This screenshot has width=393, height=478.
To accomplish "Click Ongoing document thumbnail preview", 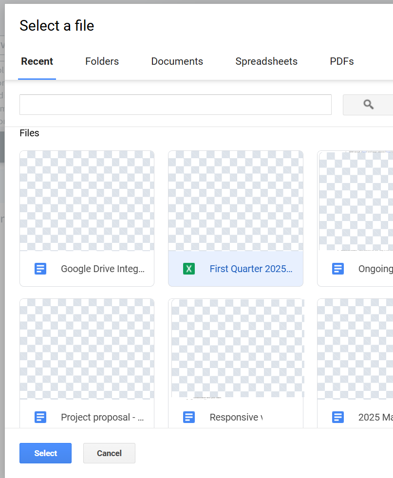I will pos(355,201).
